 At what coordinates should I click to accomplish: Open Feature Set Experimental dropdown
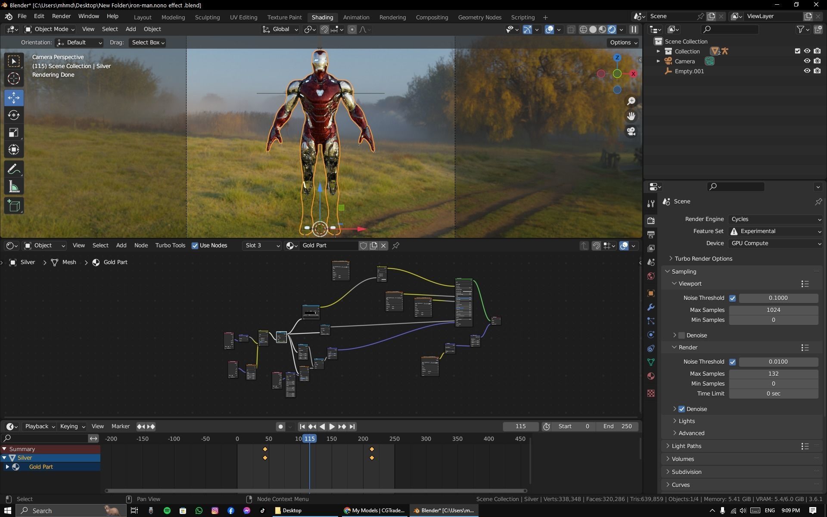pyautogui.click(x=776, y=231)
